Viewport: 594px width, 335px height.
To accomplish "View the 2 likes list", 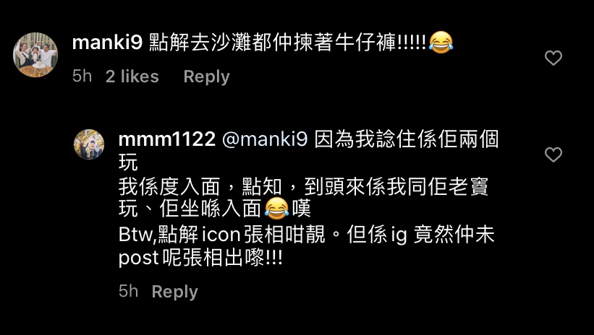I will click(132, 77).
